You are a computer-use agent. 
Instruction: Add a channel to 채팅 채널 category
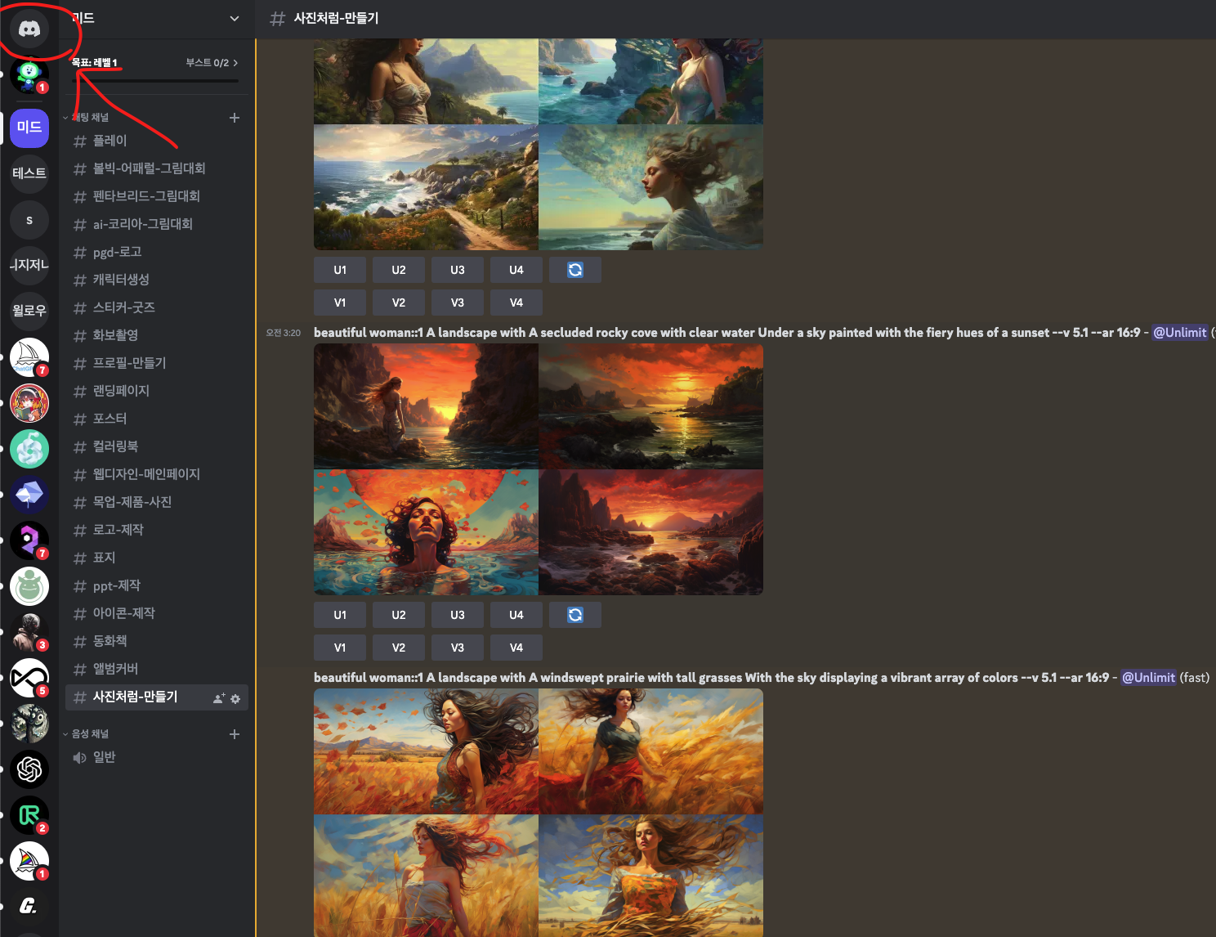pos(235,118)
